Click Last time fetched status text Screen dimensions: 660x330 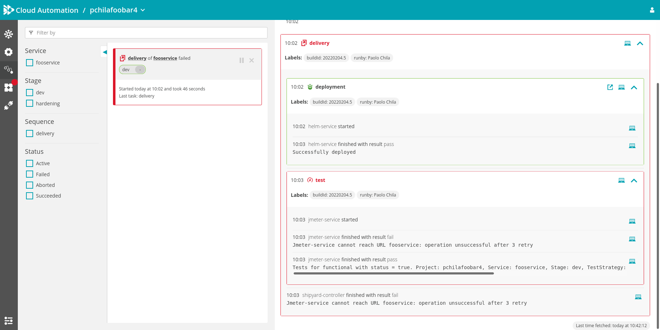coord(611,325)
